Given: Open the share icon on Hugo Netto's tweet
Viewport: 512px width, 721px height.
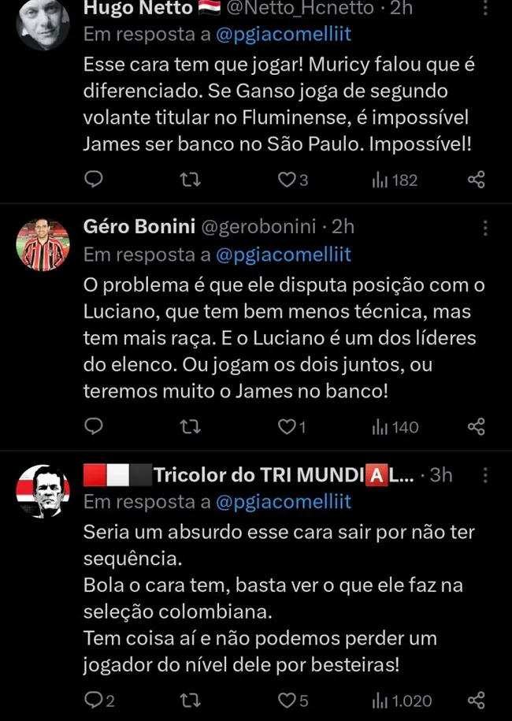Looking at the screenshot, I should (476, 180).
